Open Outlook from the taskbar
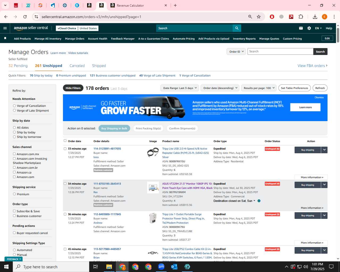The image size is (340, 272). [x=174, y=267]
